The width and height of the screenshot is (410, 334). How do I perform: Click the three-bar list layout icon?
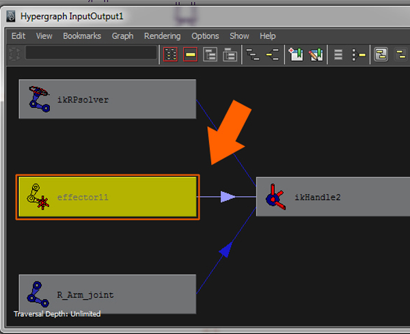coord(338,55)
